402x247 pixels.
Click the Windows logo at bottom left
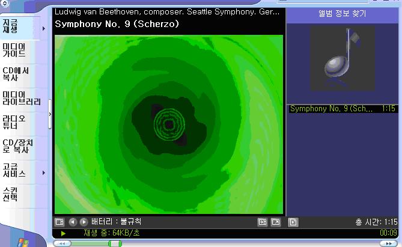(x=23, y=242)
